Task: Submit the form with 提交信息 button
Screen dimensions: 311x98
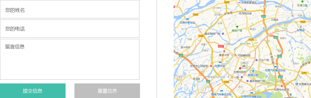Action: point(33,91)
